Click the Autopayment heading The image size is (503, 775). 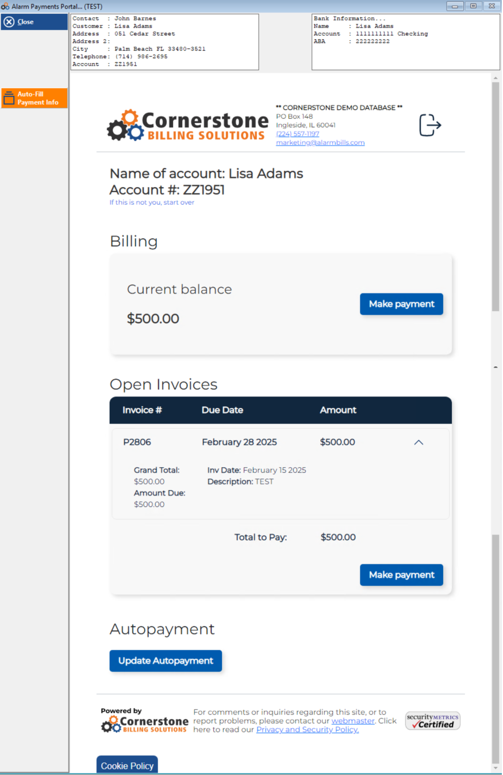tap(162, 629)
